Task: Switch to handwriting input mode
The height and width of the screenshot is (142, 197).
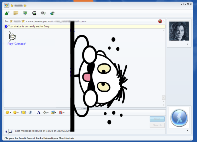Action: click(11, 131)
